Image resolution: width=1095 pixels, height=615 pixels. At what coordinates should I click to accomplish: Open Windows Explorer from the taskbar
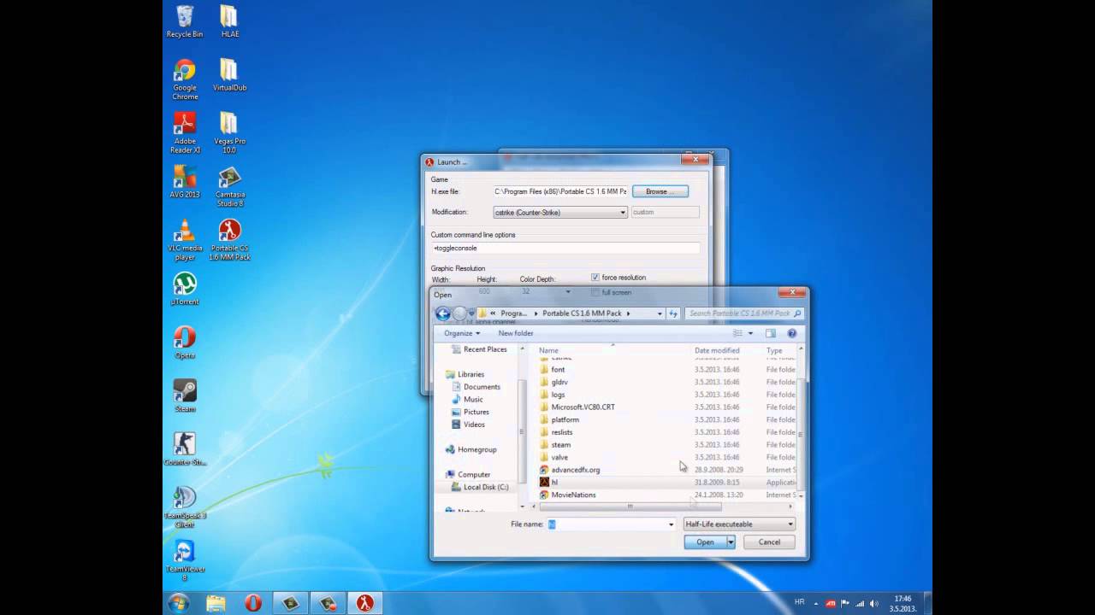216,603
